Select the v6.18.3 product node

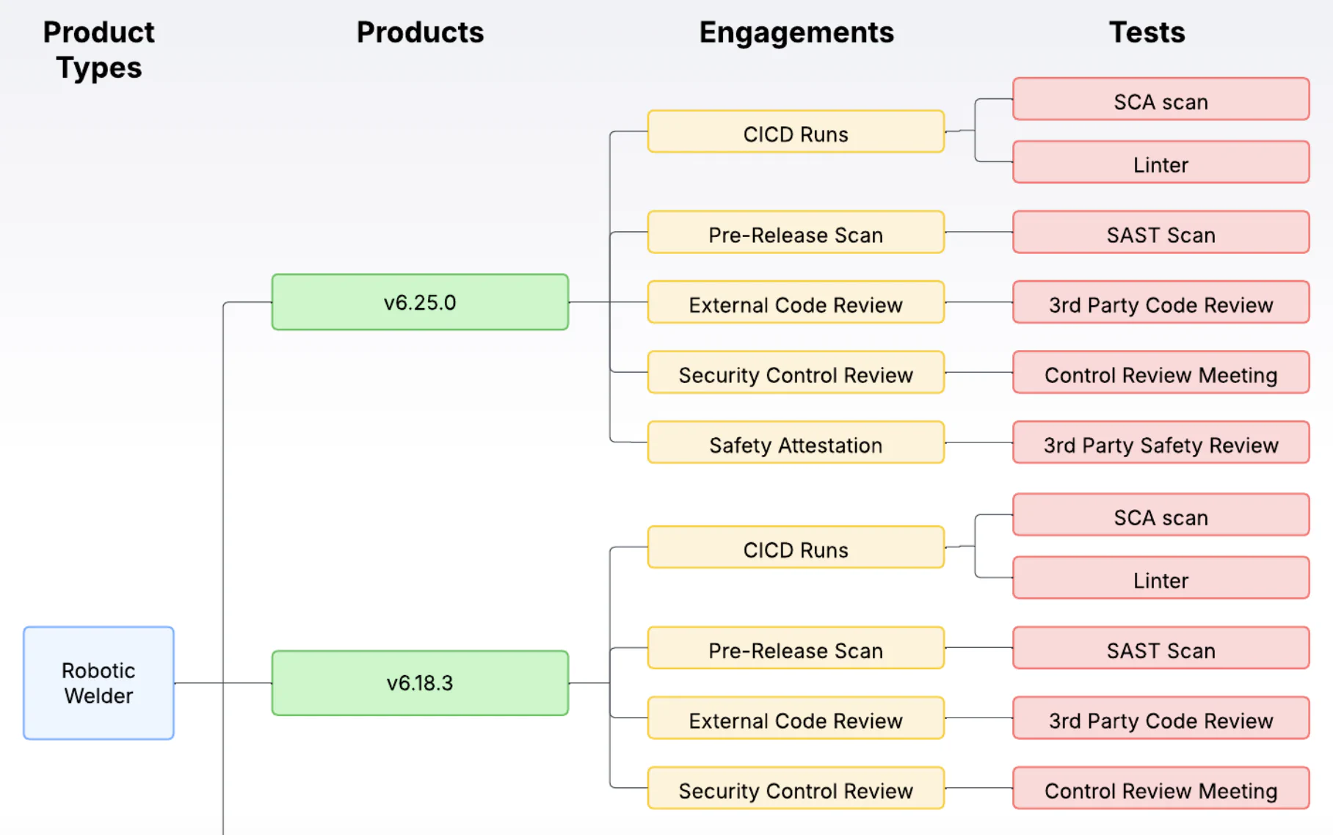tap(420, 682)
